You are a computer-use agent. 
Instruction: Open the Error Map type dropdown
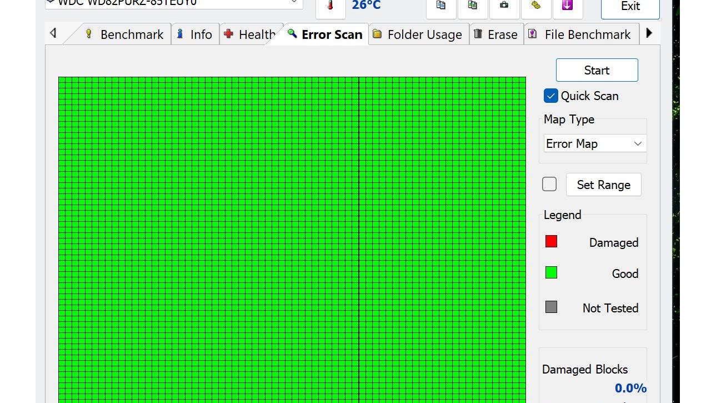click(594, 143)
